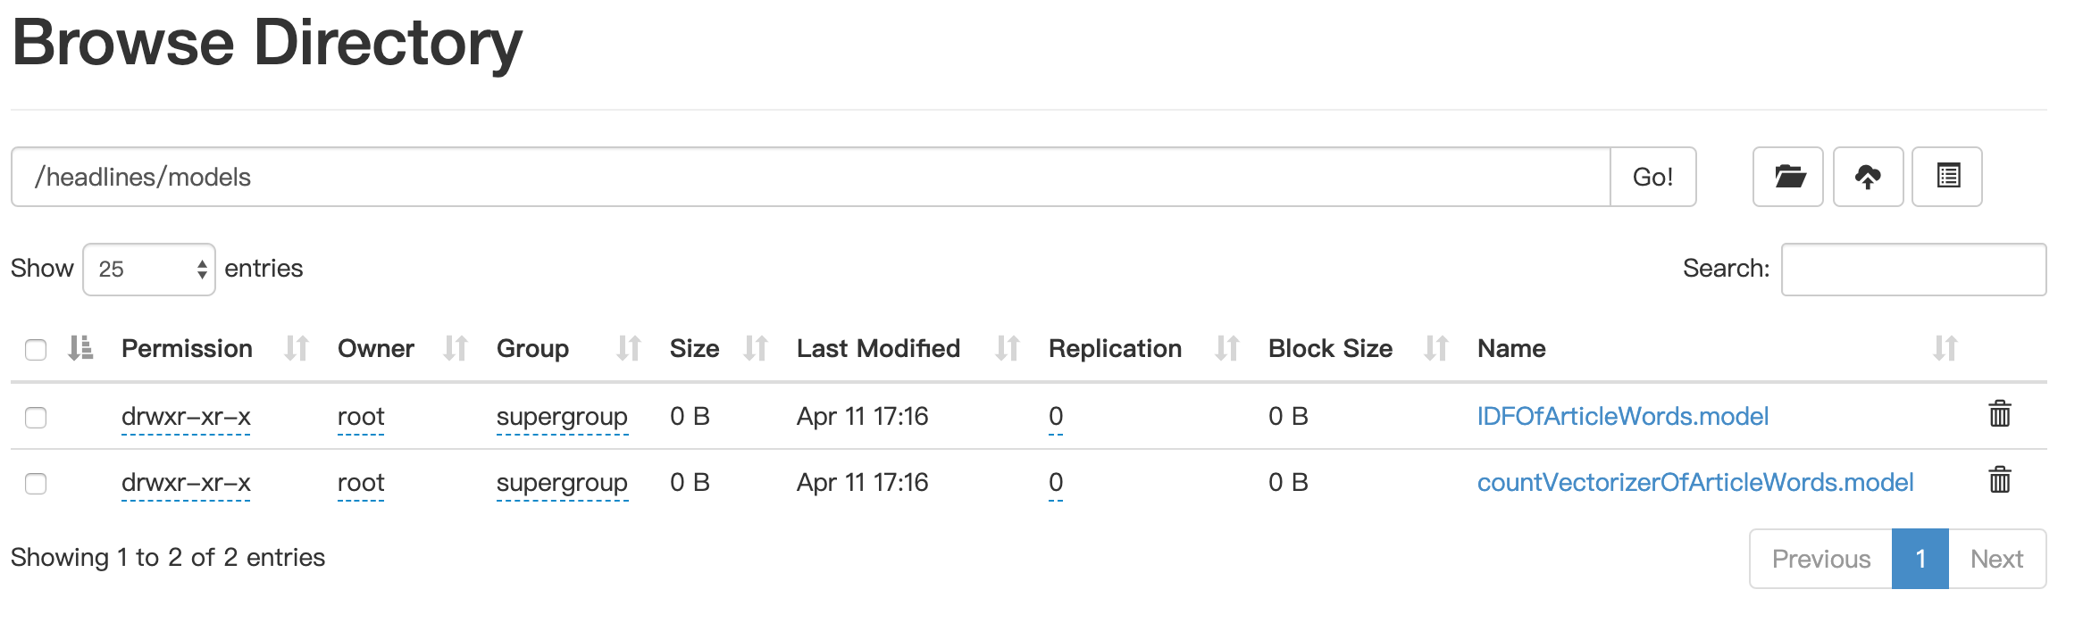Toggle the select-all checkbox in header
The image size is (2083, 623).
(x=36, y=349)
